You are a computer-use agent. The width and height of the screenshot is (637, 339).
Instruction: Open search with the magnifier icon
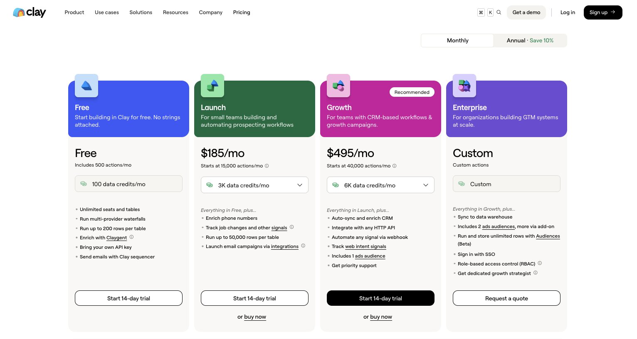(x=499, y=12)
